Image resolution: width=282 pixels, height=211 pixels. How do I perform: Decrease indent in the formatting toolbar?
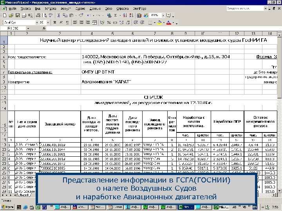136,22
